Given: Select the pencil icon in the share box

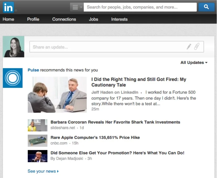Looking at the screenshot, I should [x=189, y=46].
